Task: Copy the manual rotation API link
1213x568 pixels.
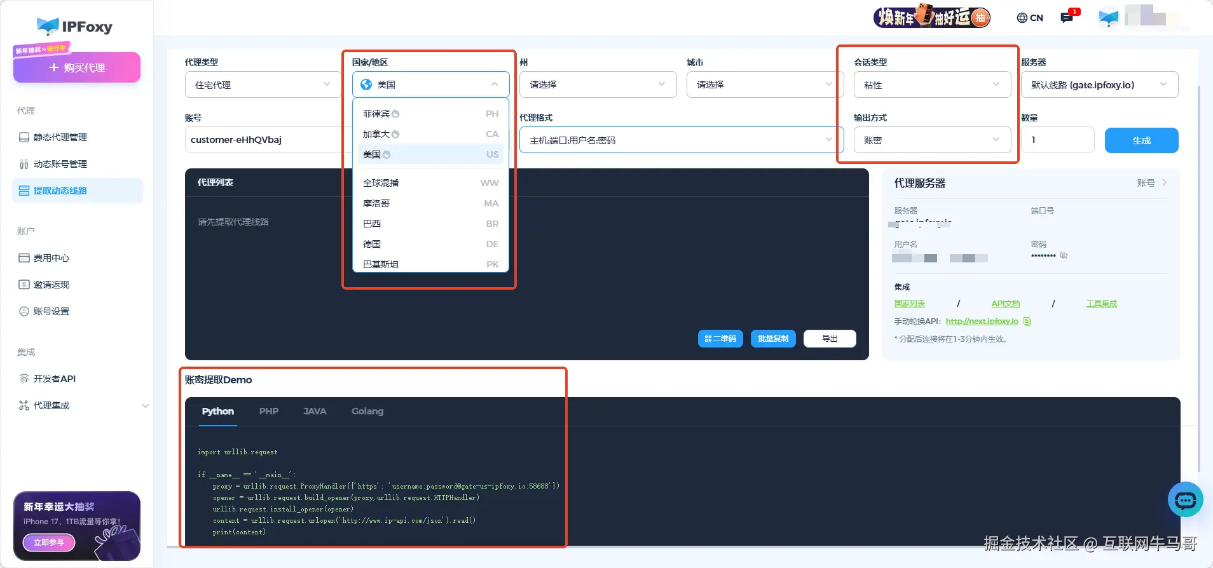Action: 1027,321
